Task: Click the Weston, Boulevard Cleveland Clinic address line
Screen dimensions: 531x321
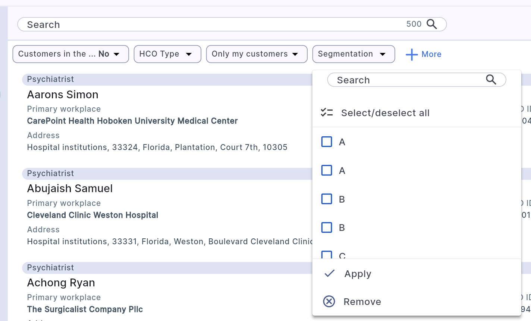Action: coord(170,242)
